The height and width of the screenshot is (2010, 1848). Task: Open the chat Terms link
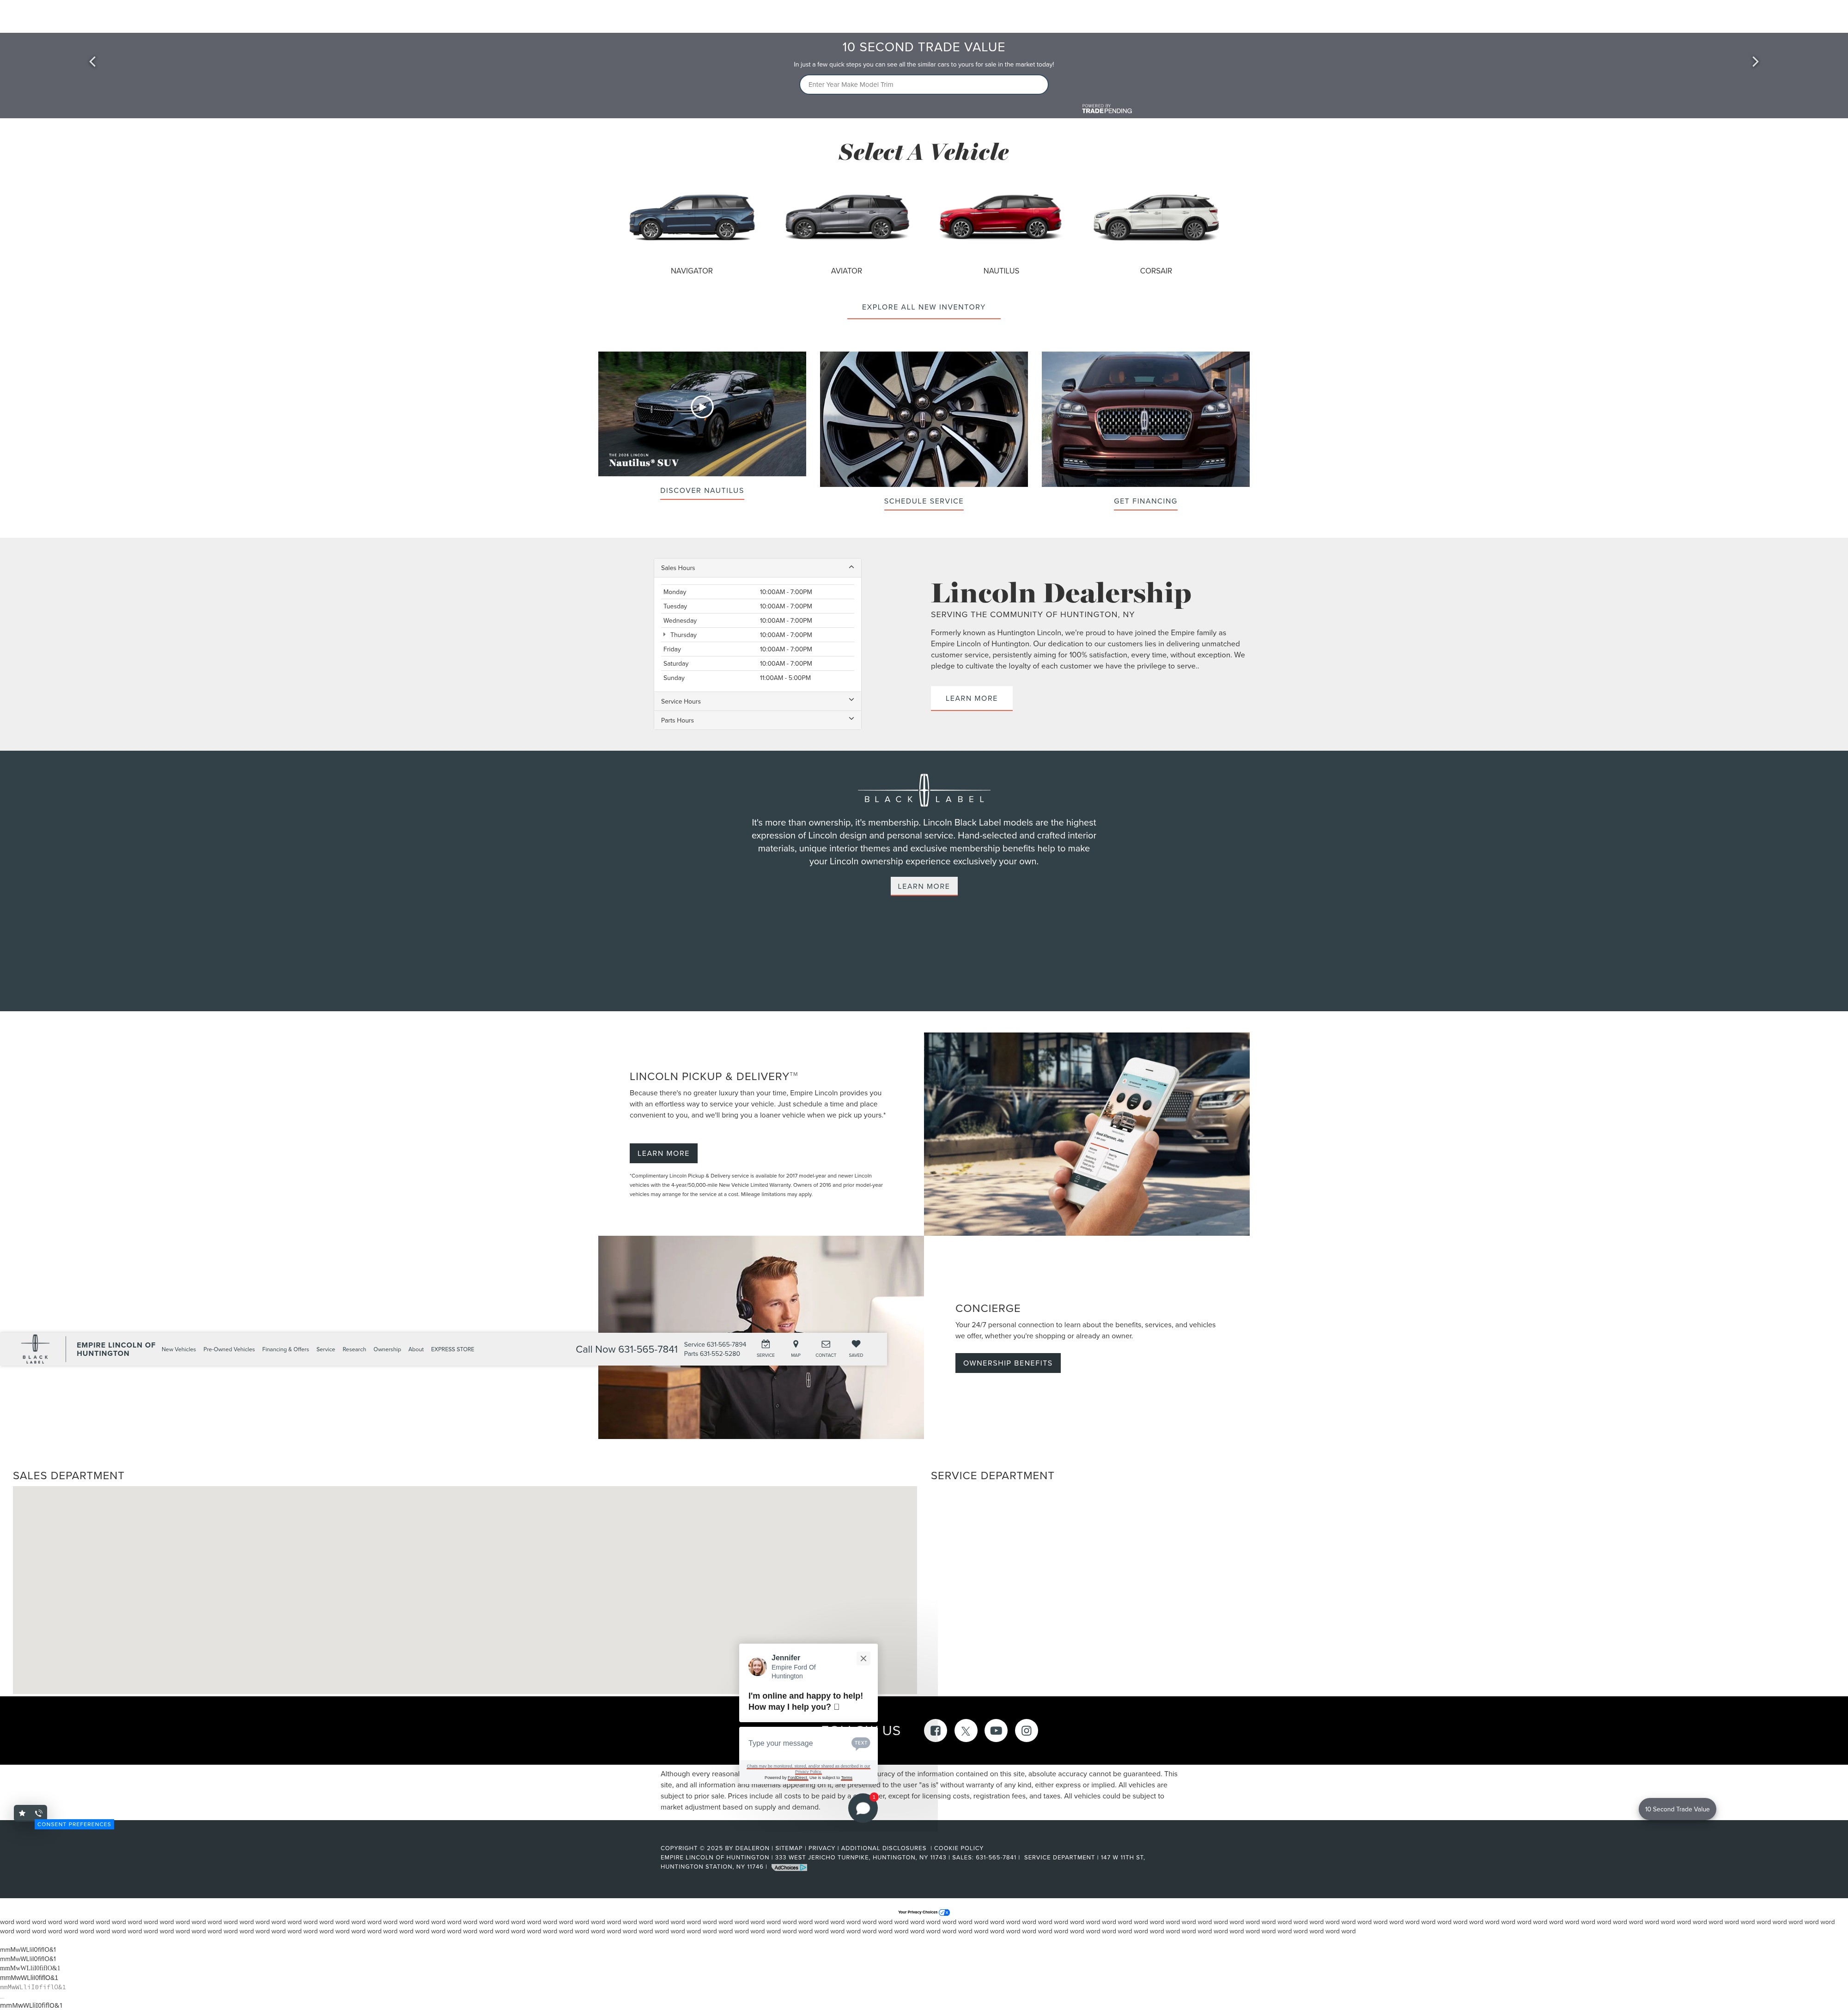point(846,1778)
